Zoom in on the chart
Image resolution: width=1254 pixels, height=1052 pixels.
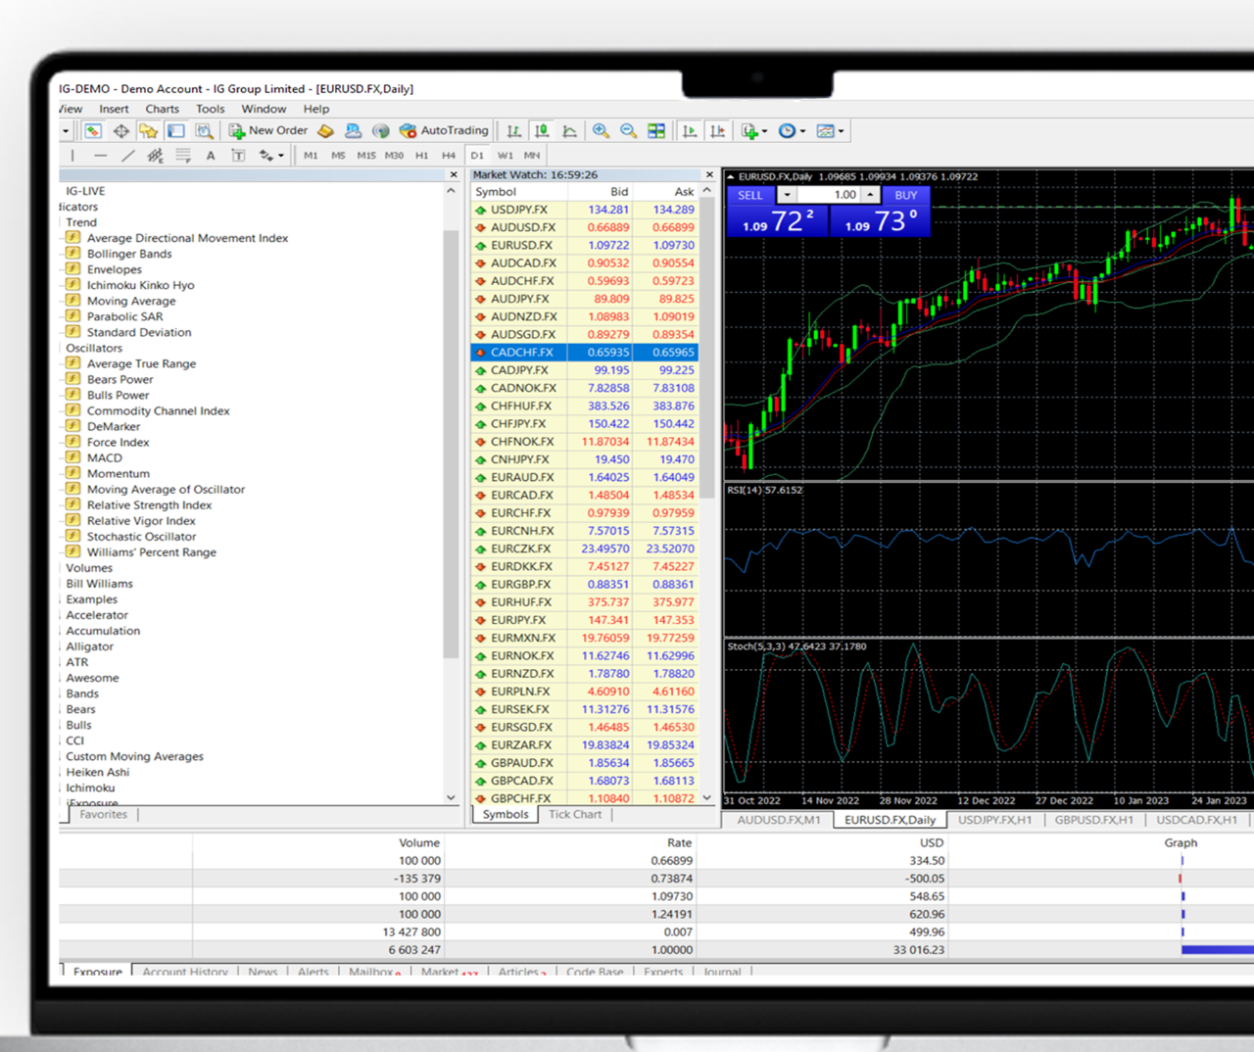pyautogui.click(x=601, y=130)
